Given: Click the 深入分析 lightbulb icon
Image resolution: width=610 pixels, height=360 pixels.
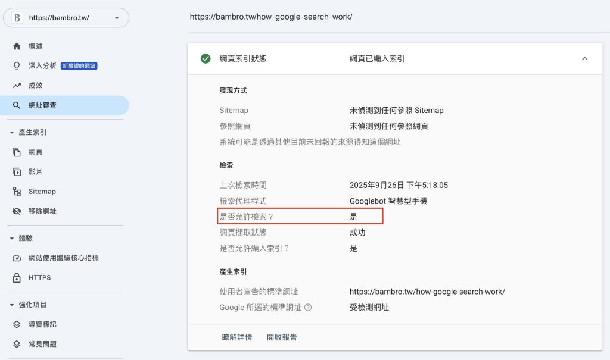Looking at the screenshot, I should click(17, 66).
